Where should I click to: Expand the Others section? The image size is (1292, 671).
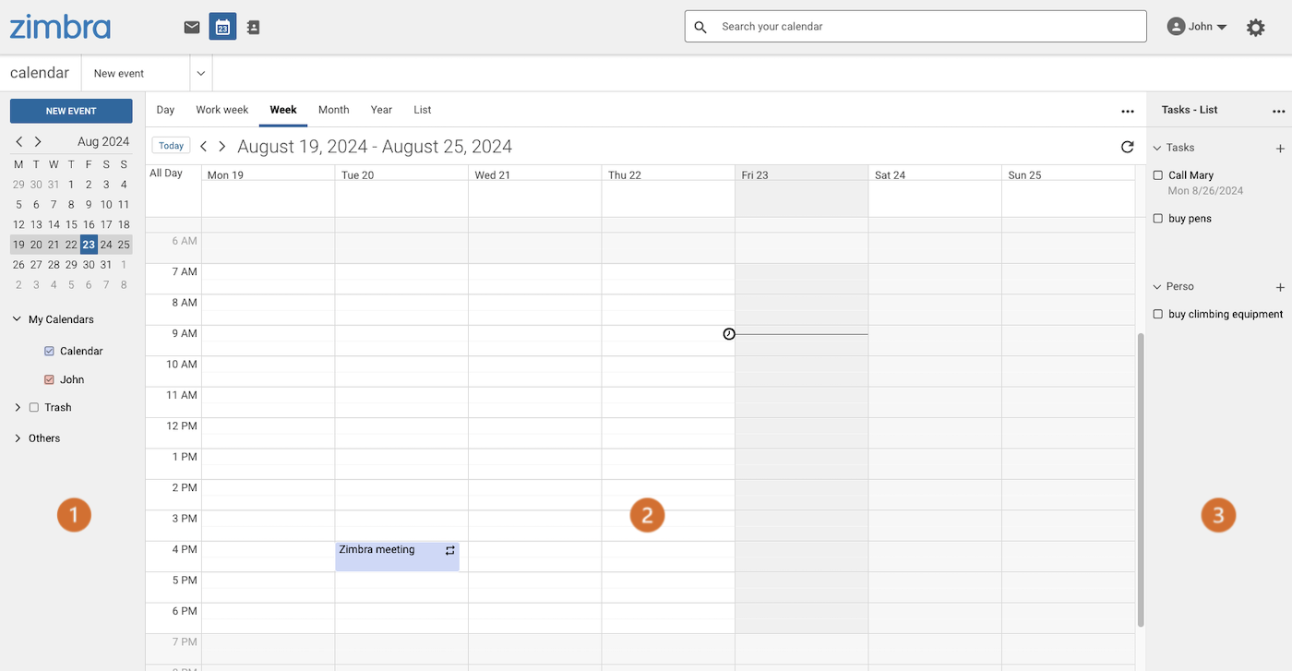pos(17,437)
